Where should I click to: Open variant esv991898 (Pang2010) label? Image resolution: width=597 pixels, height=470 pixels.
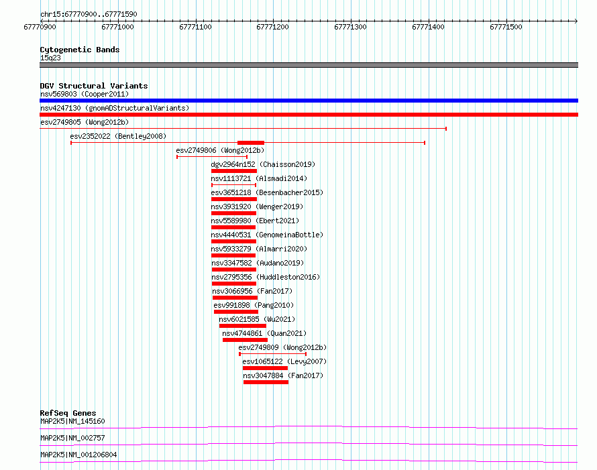pos(254,305)
